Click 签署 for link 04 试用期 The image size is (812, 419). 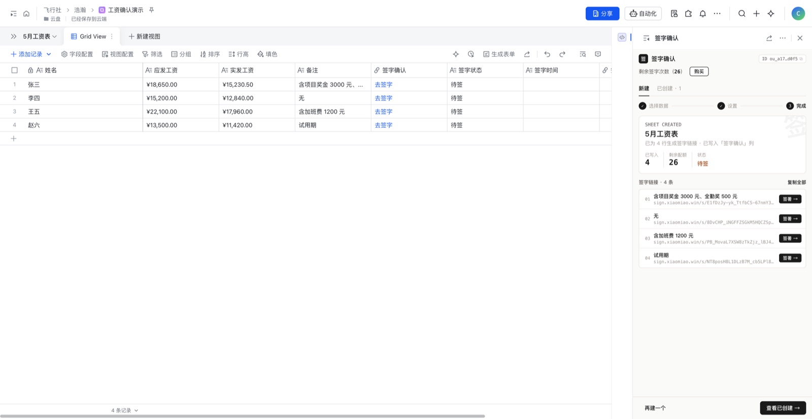click(x=790, y=258)
